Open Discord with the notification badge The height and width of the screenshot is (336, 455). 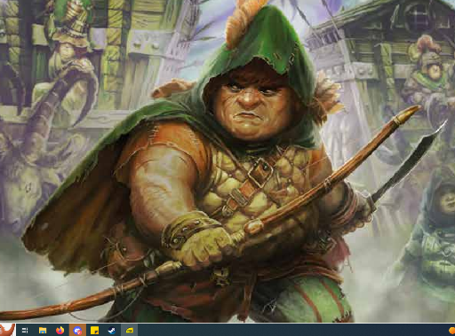tap(77, 330)
